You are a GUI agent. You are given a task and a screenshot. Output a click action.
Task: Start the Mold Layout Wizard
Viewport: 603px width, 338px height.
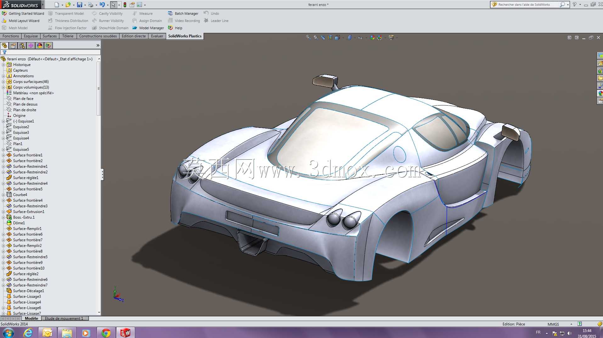pos(21,21)
